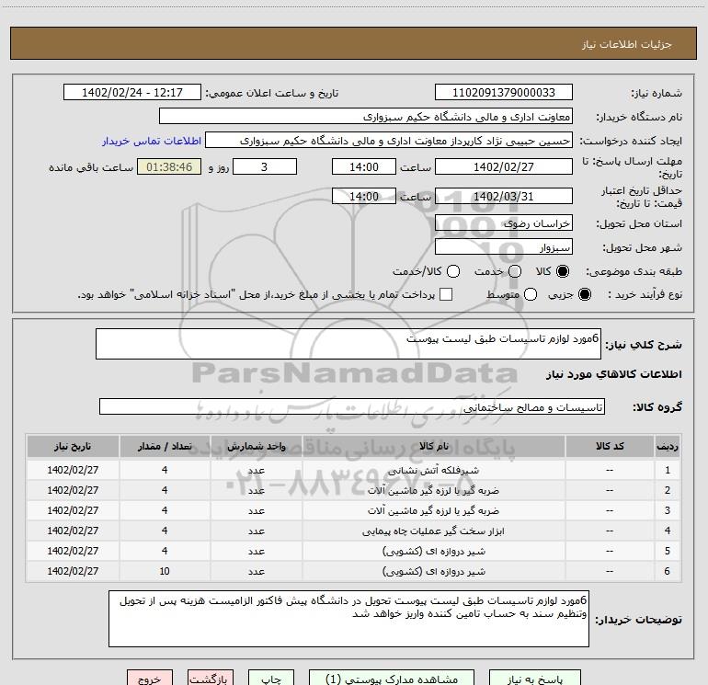Screen dimensions: 708x685
Task: Click the پاسخ به نیاز button
Action: [535, 679]
